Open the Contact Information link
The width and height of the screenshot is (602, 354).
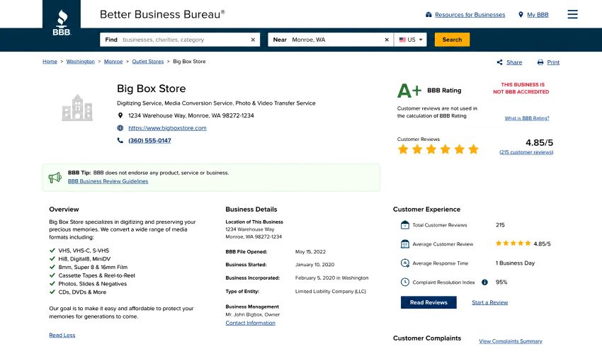250,323
